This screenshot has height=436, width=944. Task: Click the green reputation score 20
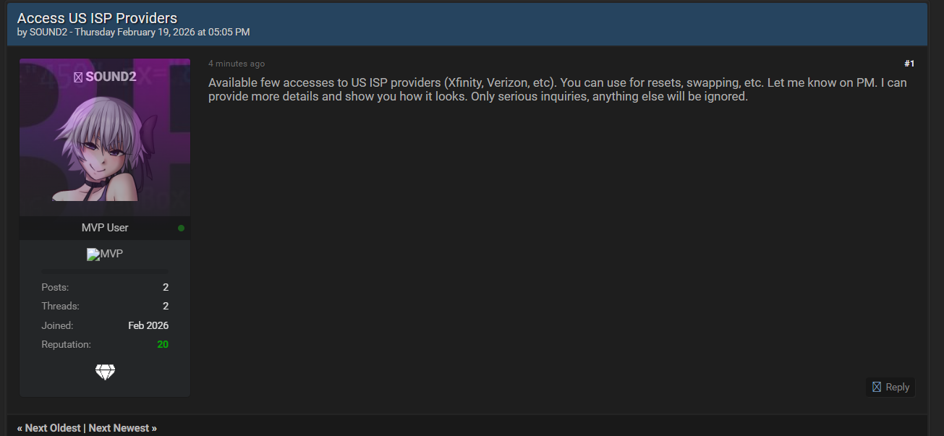(x=163, y=344)
